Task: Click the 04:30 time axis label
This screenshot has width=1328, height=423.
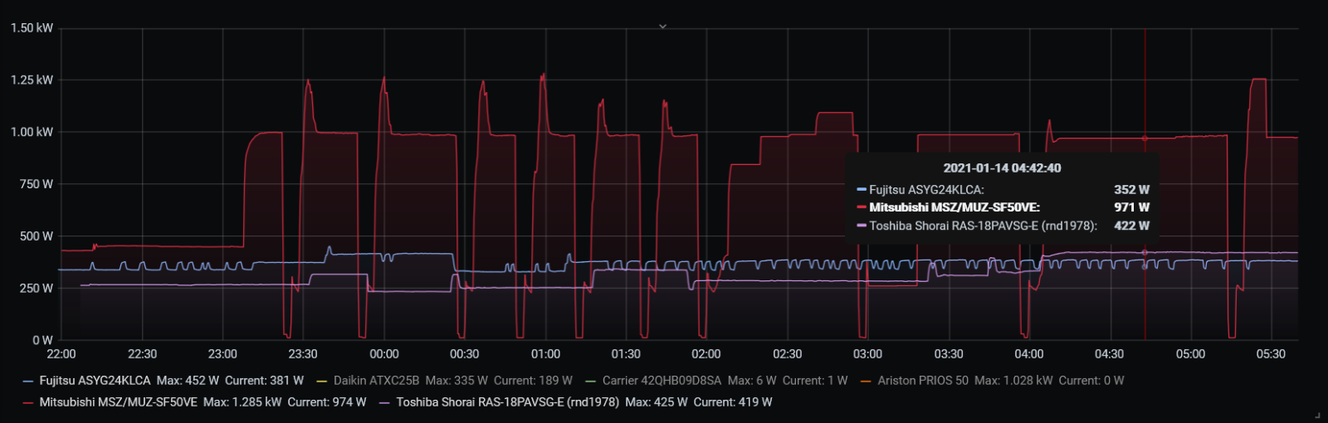Action: (1110, 354)
